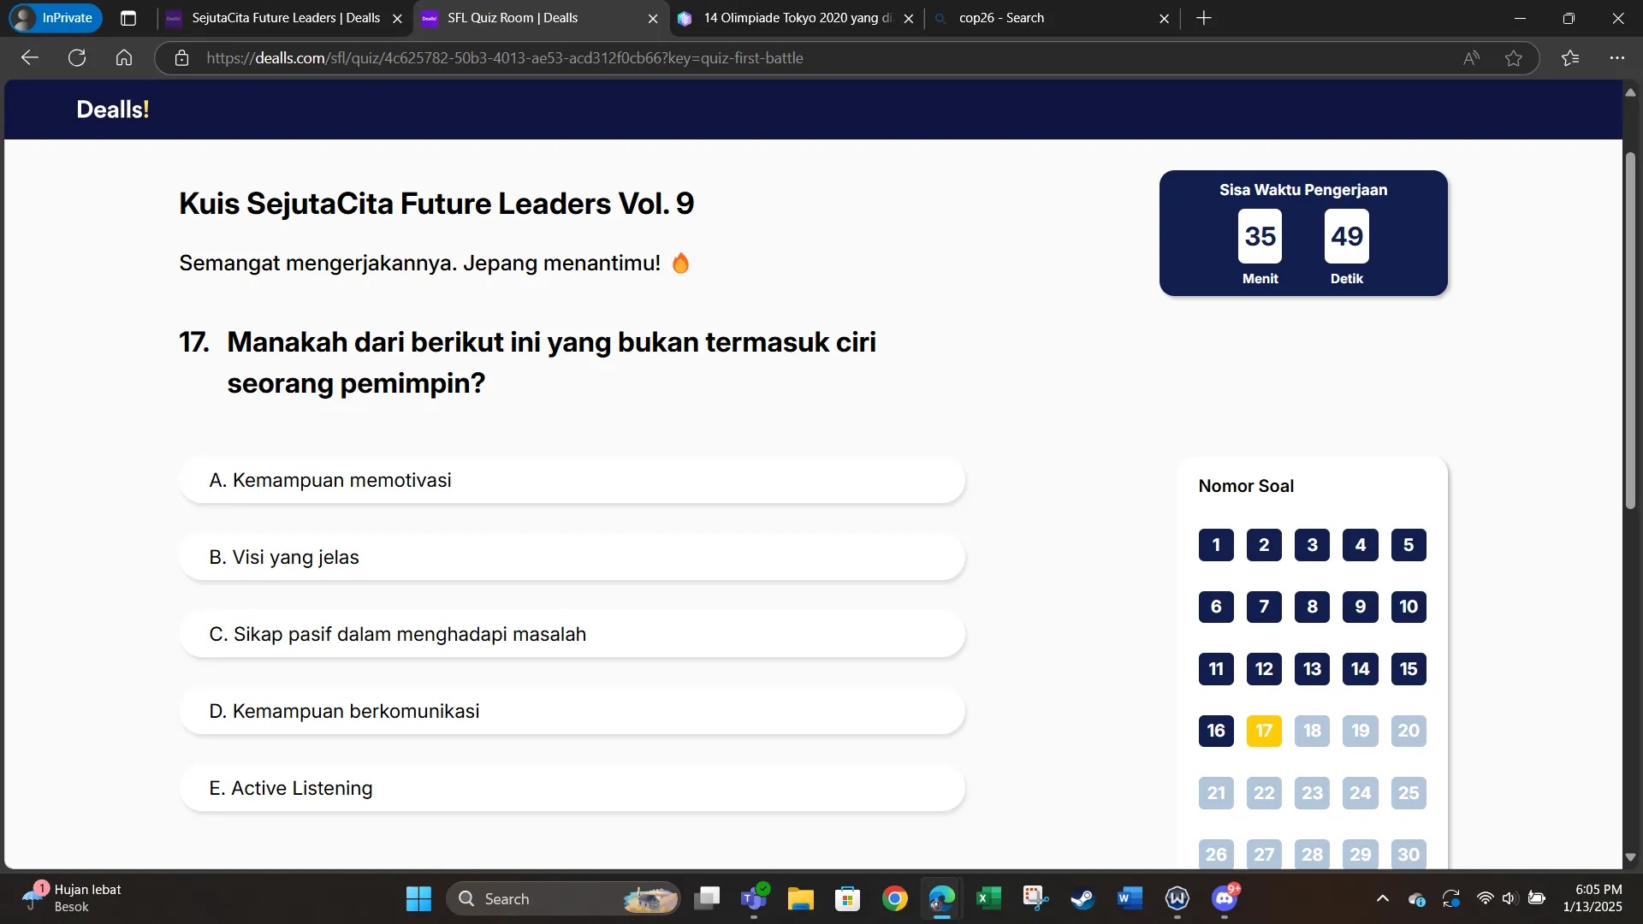Add the quiz page to favorites
Image resolution: width=1643 pixels, height=924 pixels.
point(1514,57)
